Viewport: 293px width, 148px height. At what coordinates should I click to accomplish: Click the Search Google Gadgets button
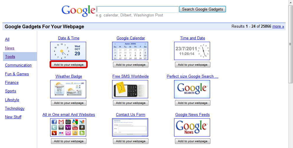point(202,9)
